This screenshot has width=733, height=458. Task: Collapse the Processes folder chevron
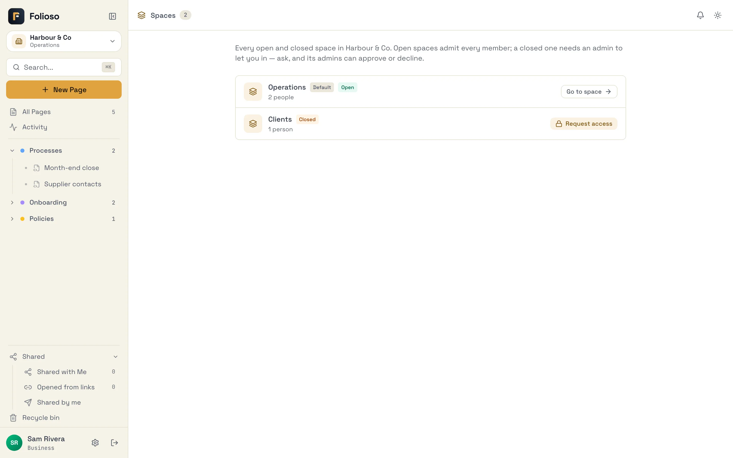click(x=12, y=151)
